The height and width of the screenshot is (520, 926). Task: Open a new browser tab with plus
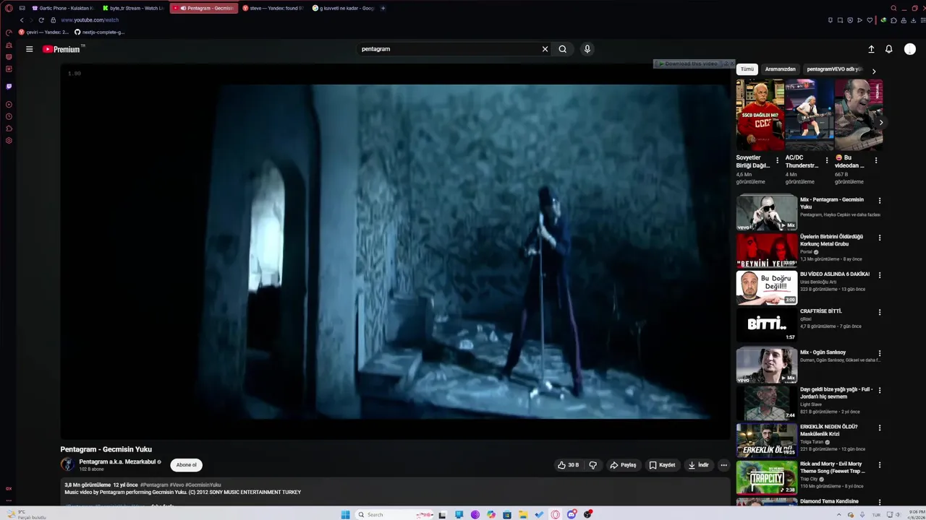383,8
